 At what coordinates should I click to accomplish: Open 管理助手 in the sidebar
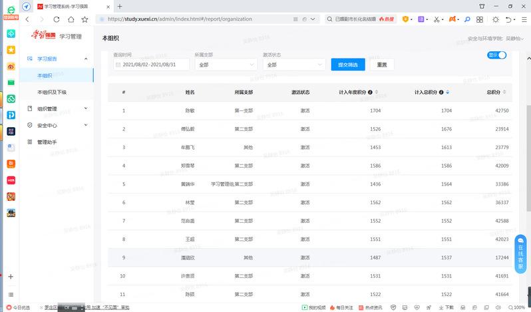(47, 142)
